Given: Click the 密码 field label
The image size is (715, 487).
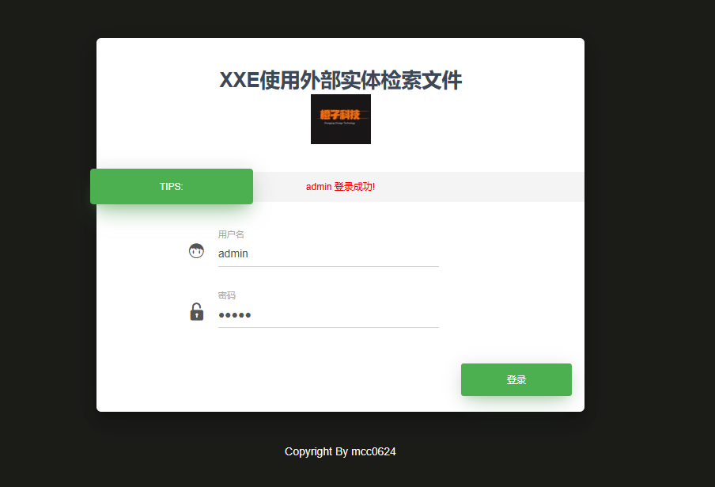Looking at the screenshot, I should (x=227, y=295).
